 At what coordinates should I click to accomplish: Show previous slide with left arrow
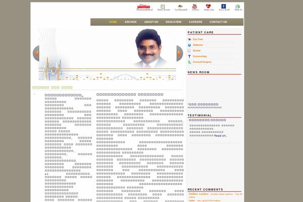[36, 54]
